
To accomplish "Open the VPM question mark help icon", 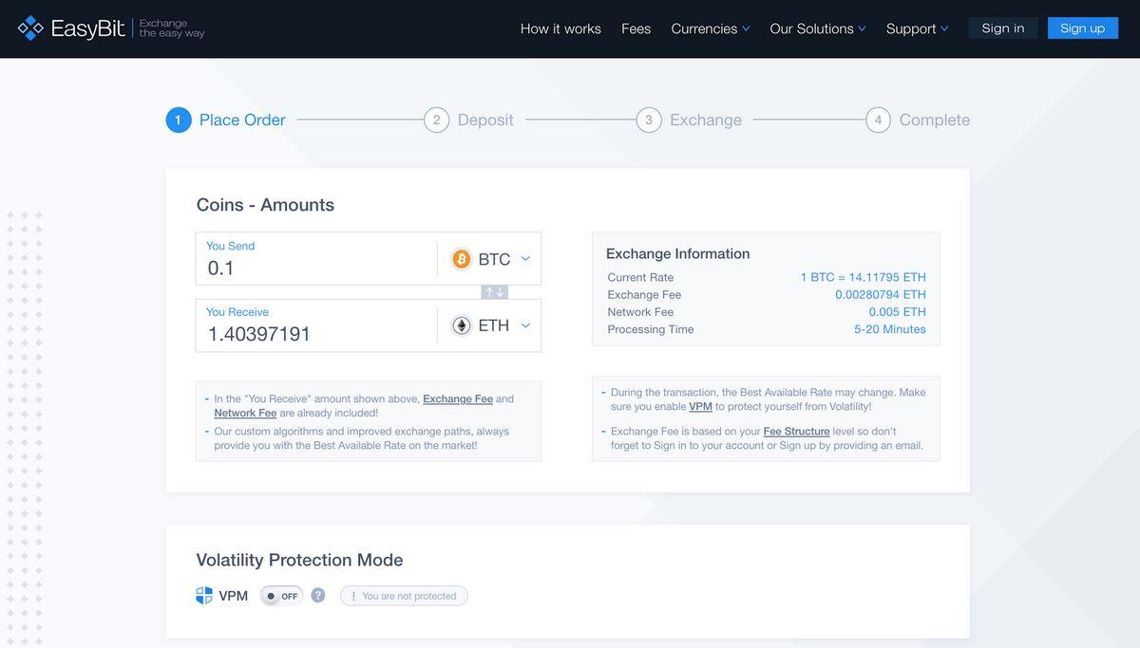I will [318, 596].
